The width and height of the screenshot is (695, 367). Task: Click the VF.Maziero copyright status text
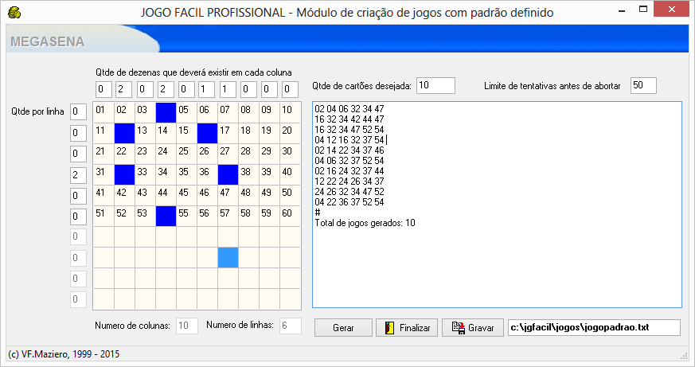coord(64,354)
